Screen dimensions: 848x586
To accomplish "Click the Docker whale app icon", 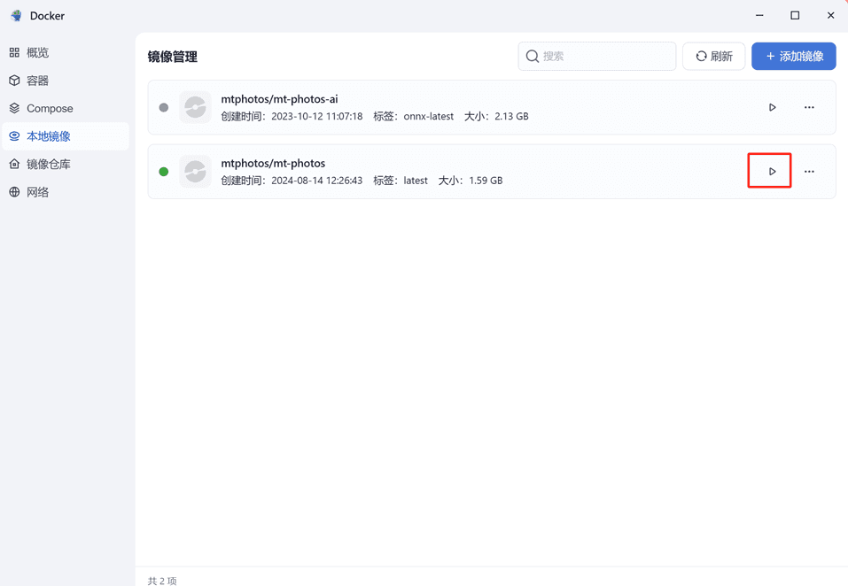I will [x=16, y=16].
